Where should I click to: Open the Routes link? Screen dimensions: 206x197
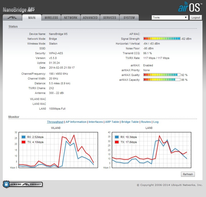[146, 122]
